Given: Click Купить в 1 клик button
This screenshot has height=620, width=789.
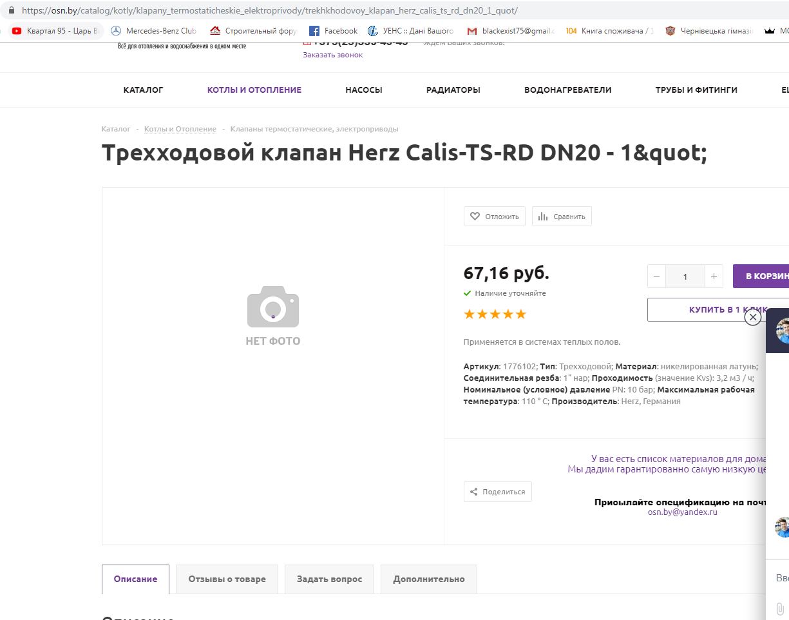Looking at the screenshot, I should pyautogui.click(x=718, y=309).
